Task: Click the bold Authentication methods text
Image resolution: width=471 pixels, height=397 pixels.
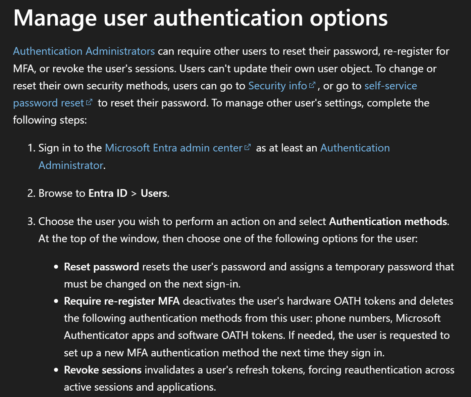Action: [388, 222]
